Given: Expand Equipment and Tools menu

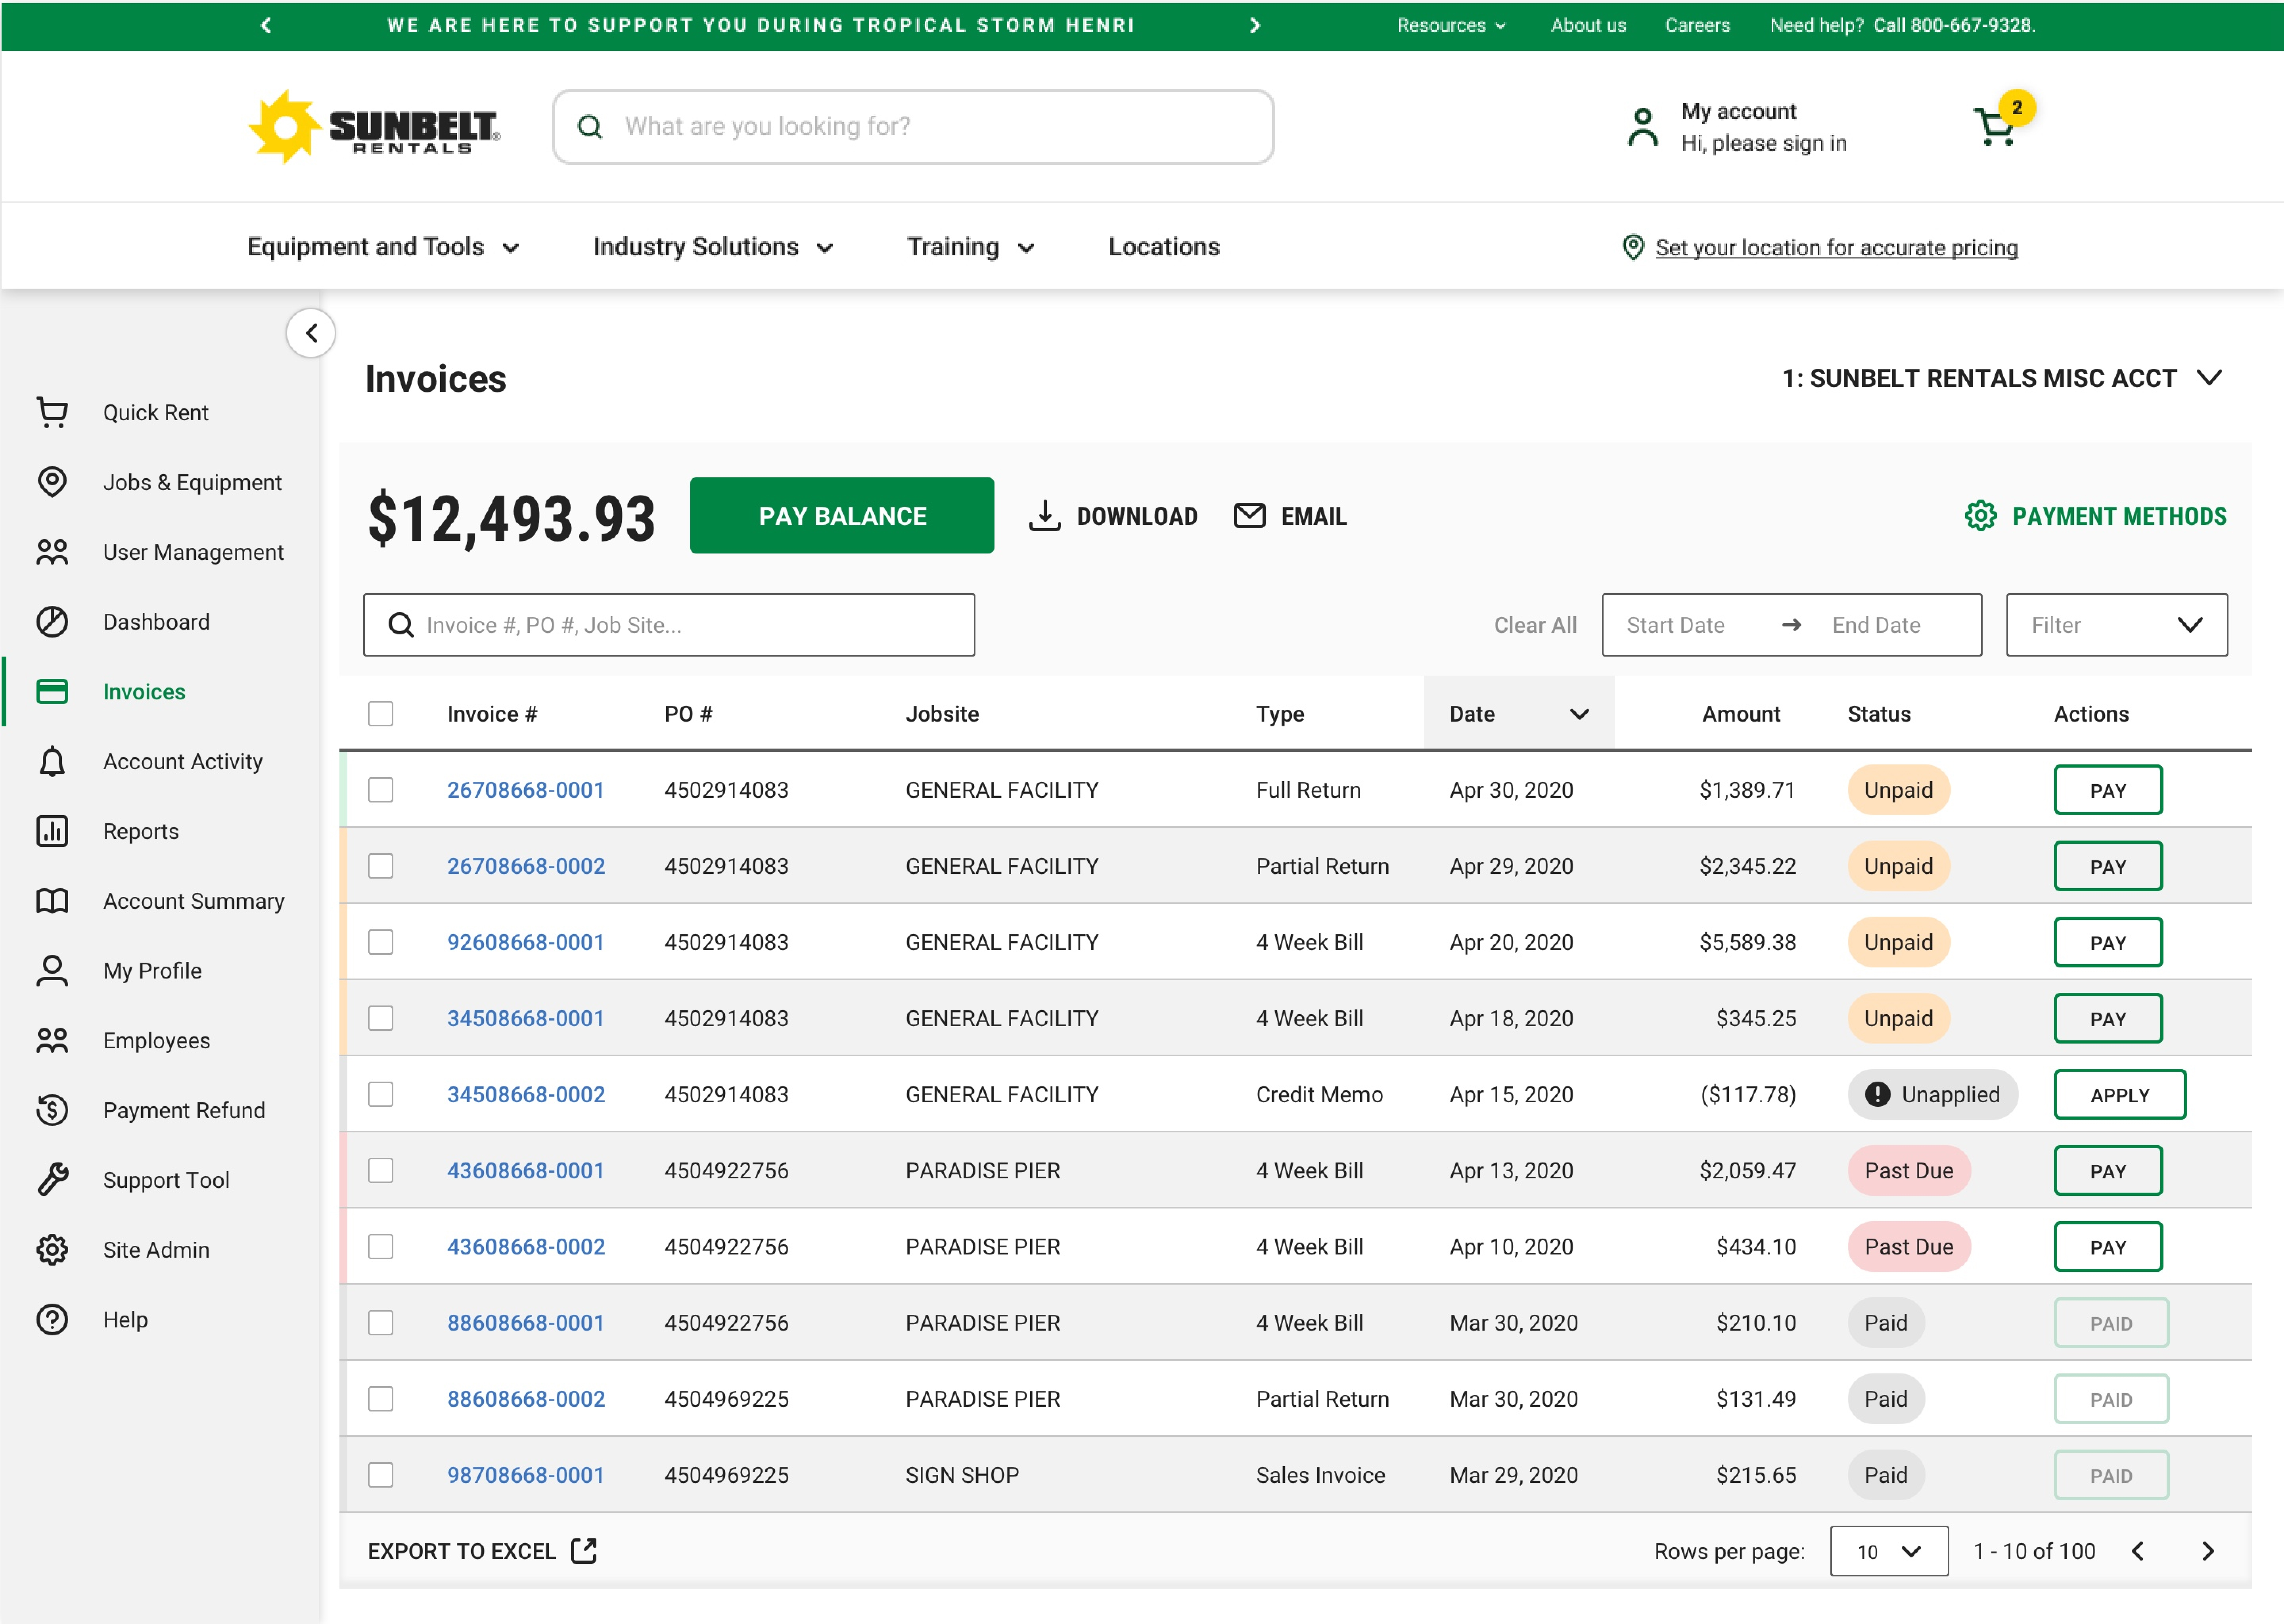Looking at the screenshot, I should [384, 247].
